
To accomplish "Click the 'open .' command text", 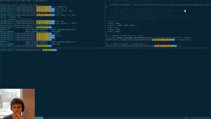I will point(56,34).
